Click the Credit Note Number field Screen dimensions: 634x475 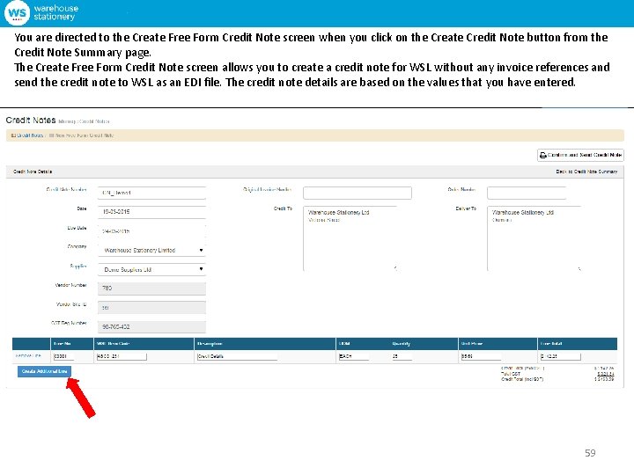pos(151,193)
